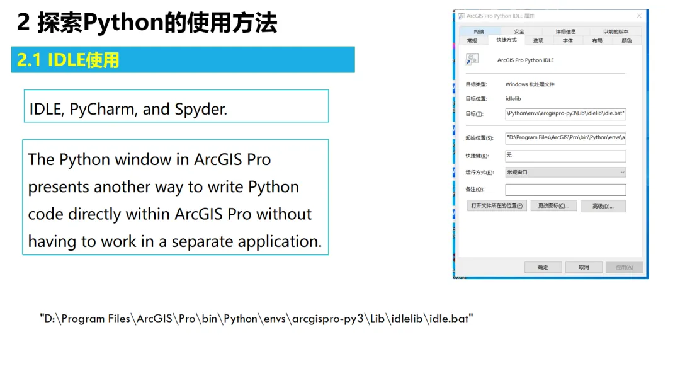Click the 目标类型: label
This screenshot has width=680, height=383.
tap(476, 84)
